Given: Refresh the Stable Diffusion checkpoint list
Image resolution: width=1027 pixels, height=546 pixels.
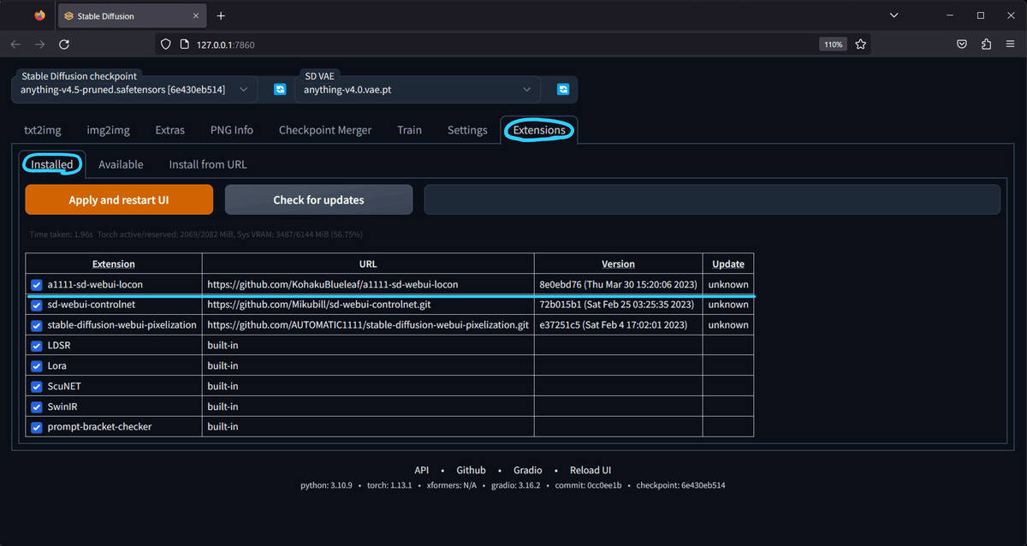Looking at the screenshot, I should click(x=280, y=88).
